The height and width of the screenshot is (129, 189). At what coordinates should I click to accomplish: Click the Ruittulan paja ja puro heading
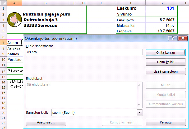point(47,14)
